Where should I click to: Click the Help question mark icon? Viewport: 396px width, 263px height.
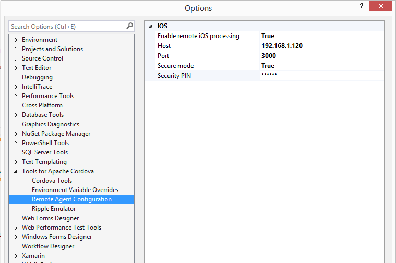361,6
